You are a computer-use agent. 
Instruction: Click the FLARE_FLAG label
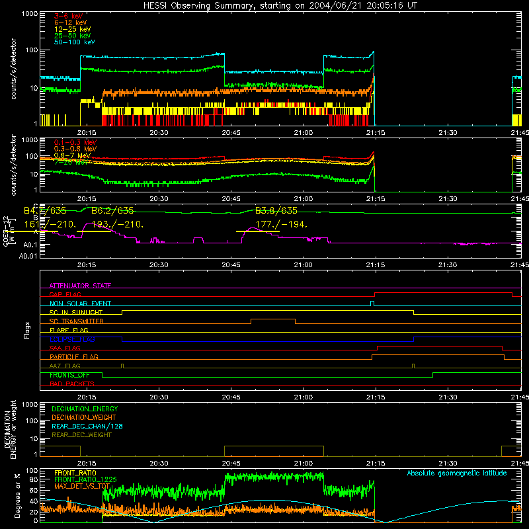coord(69,330)
